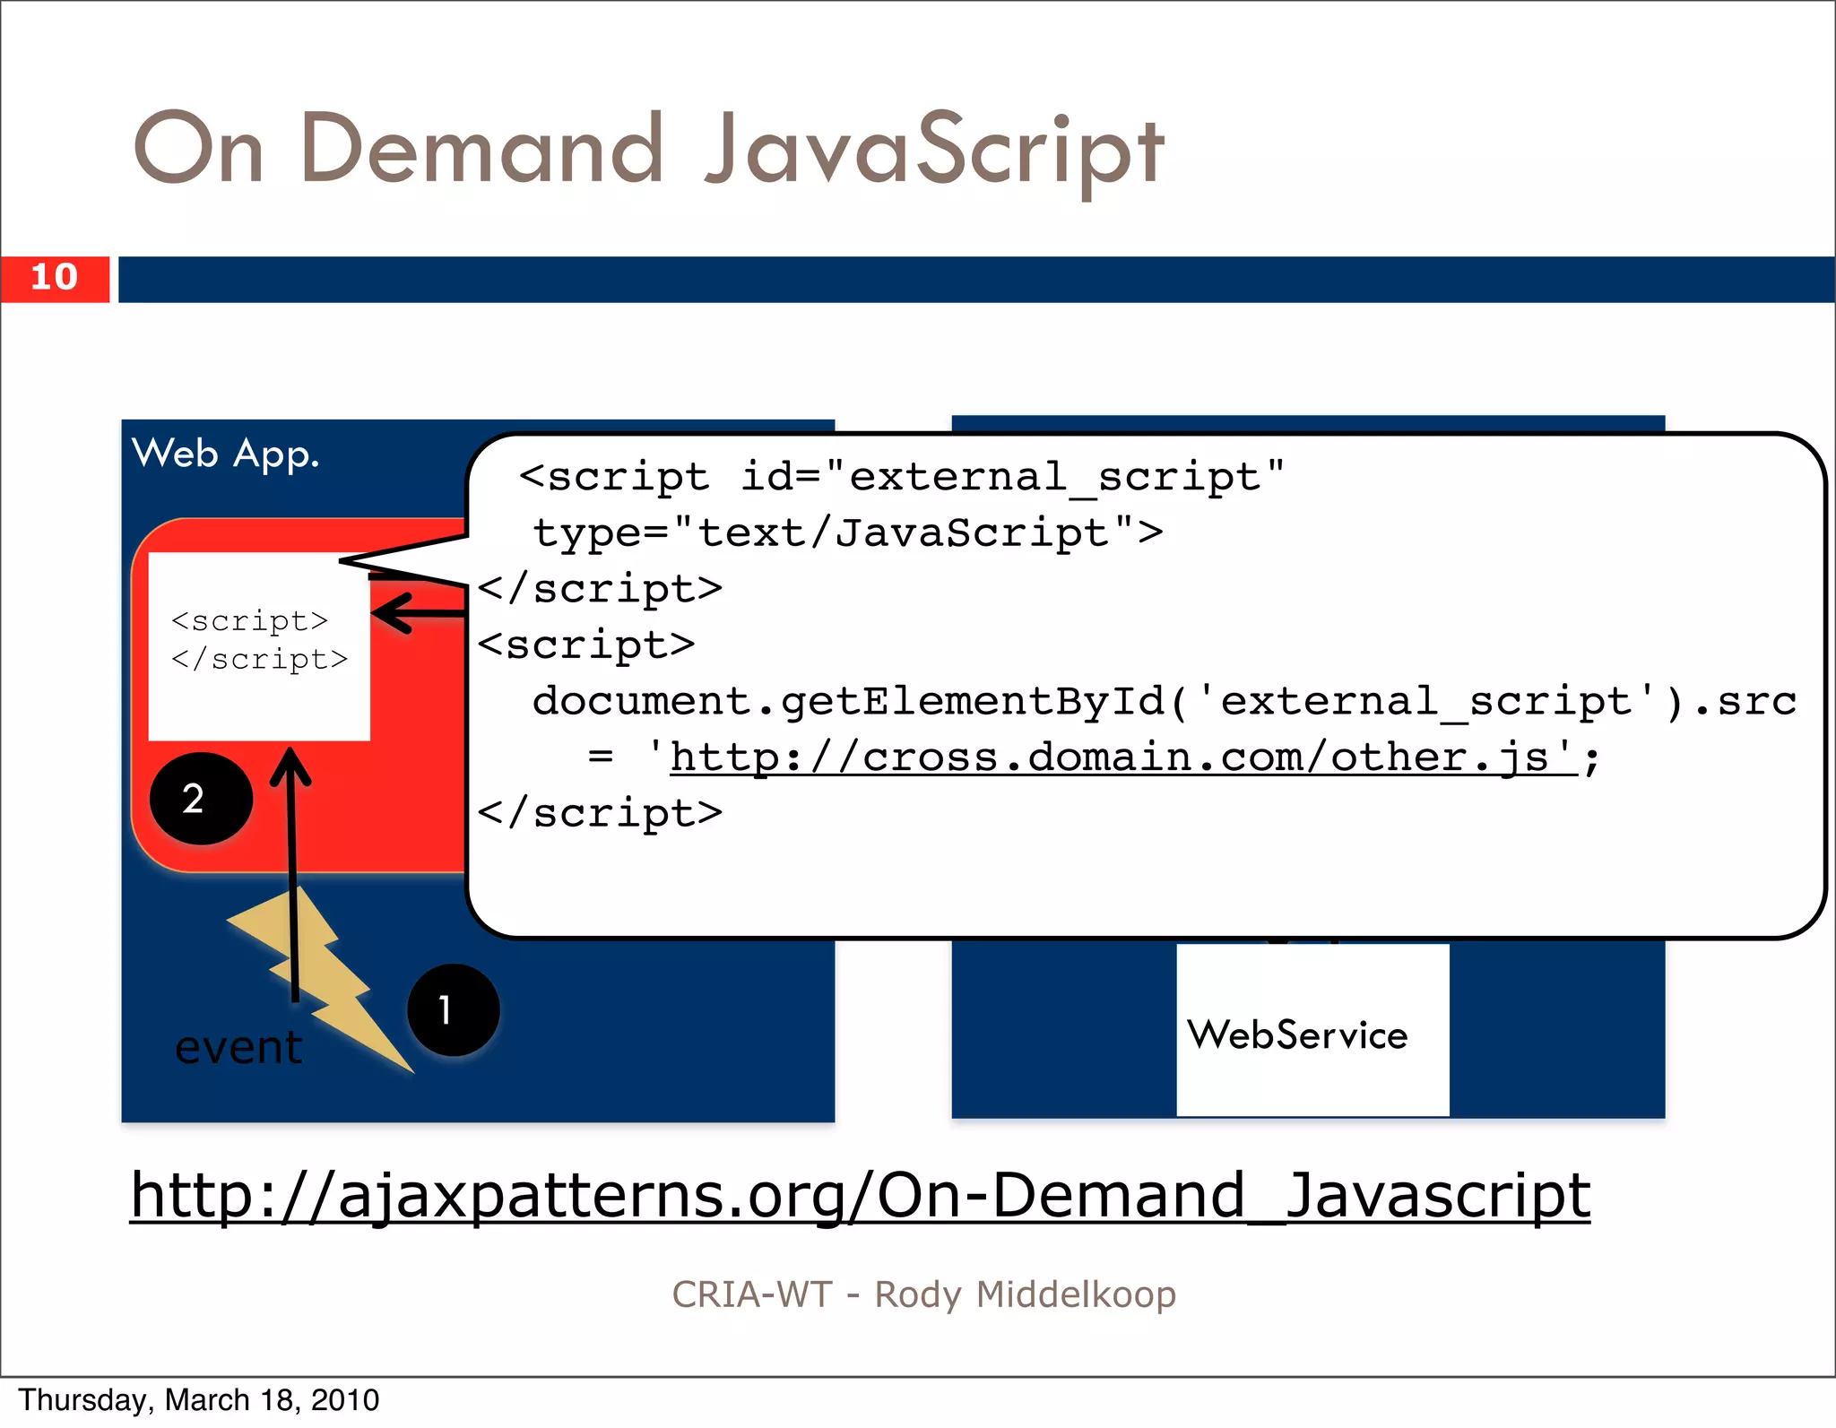This screenshot has width=1836, height=1428.
Task: Click the date 'Thursday, March 18, 2010'
Action: 199,1399
